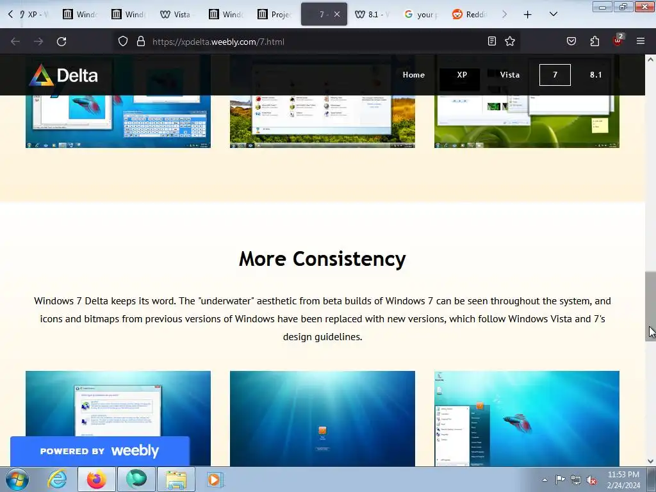Open the Vista navigation link

[x=509, y=75]
